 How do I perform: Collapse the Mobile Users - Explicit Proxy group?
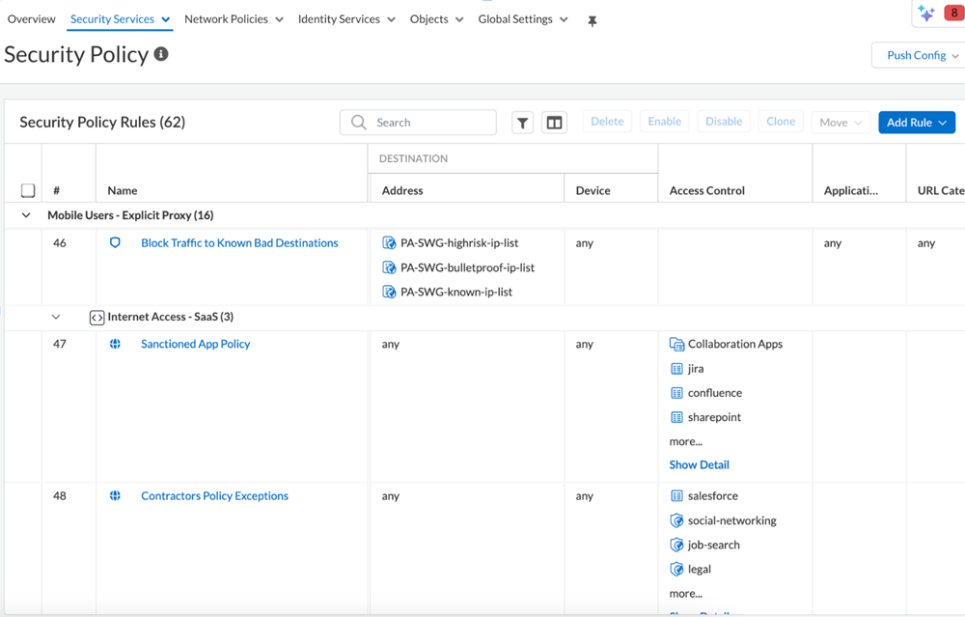26,215
